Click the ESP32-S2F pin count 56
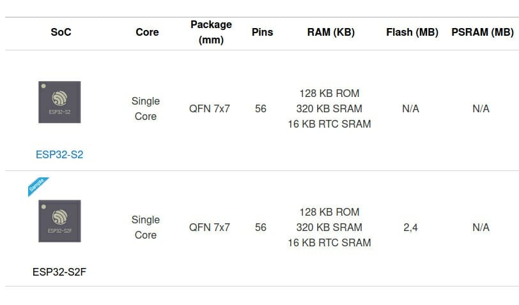The height and width of the screenshot is (305, 519). coord(261,227)
